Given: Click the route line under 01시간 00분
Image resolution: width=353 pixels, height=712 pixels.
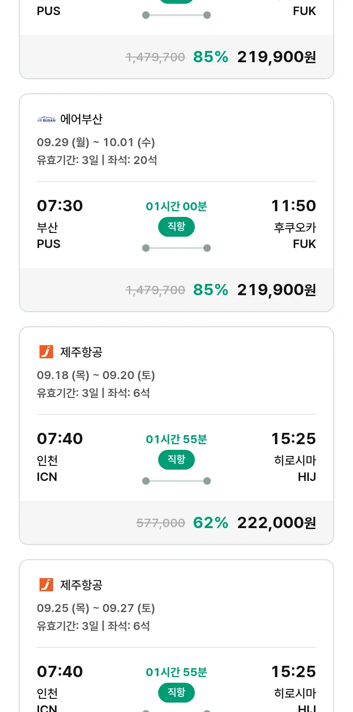Looking at the screenshot, I should pos(176,248).
